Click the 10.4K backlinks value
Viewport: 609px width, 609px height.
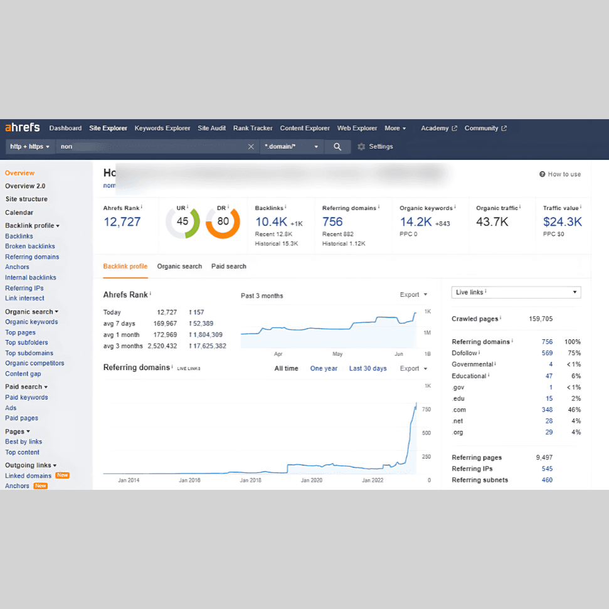[x=271, y=222]
